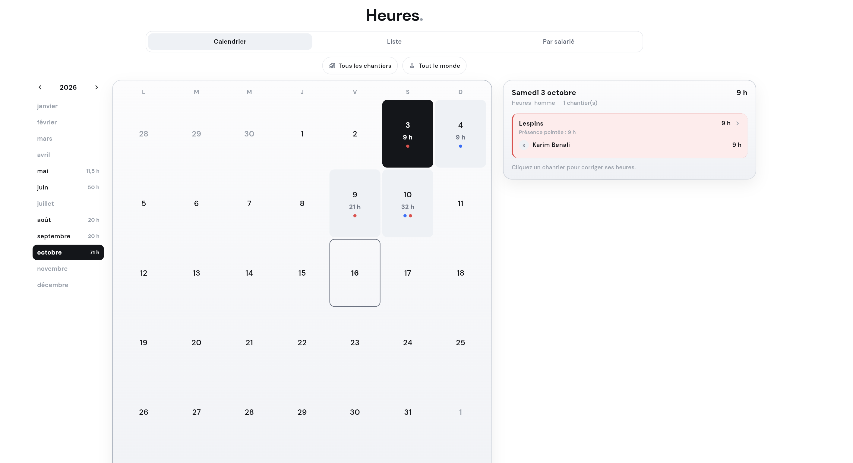This screenshot has height=463, width=853.
Task: Switch to the Liste tab
Action: tap(394, 42)
